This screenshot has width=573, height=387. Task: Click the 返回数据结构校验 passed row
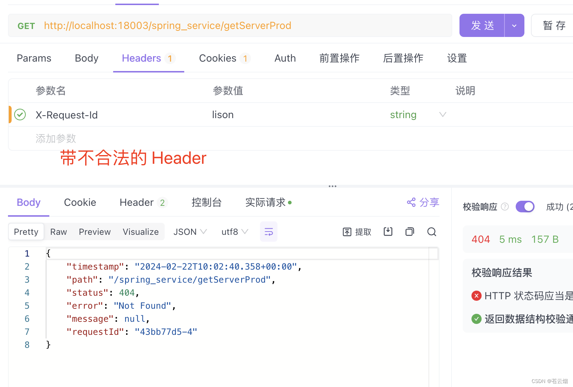[x=522, y=319]
